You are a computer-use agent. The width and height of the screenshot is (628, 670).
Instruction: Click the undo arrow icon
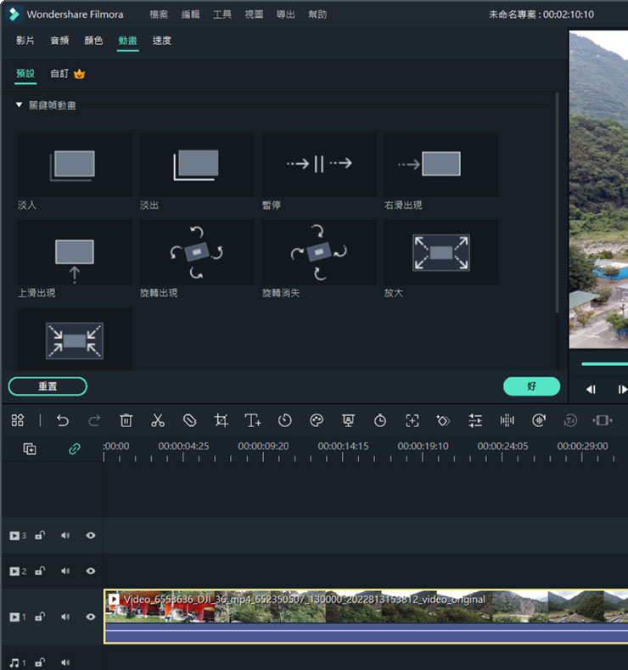pyautogui.click(x=63, y=420)
